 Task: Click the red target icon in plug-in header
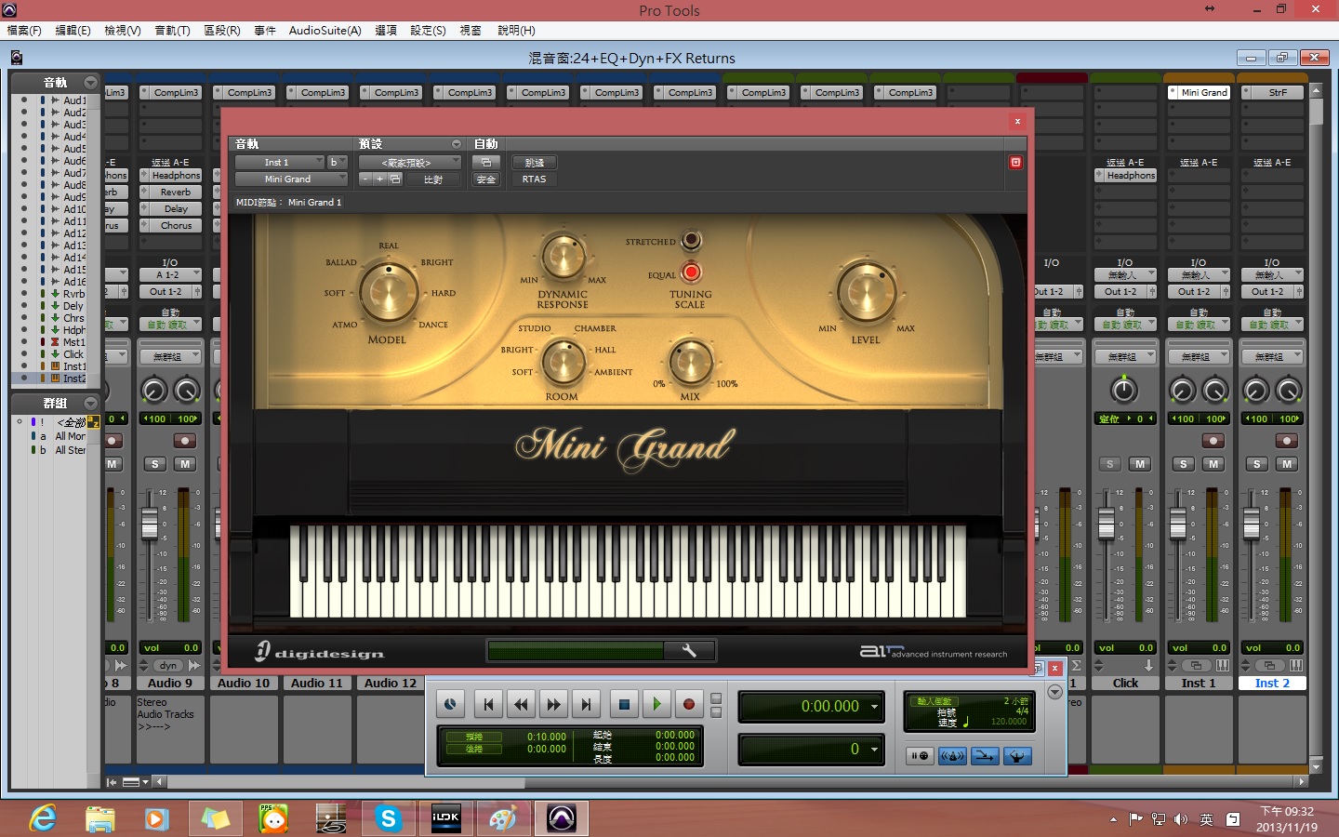tap(1015, 162)
